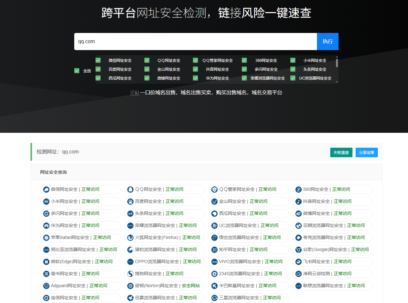Click the 诺顿(Norton)网址安全 | 安全网站 result
The image size is (408, 303).
click(165, 286)
